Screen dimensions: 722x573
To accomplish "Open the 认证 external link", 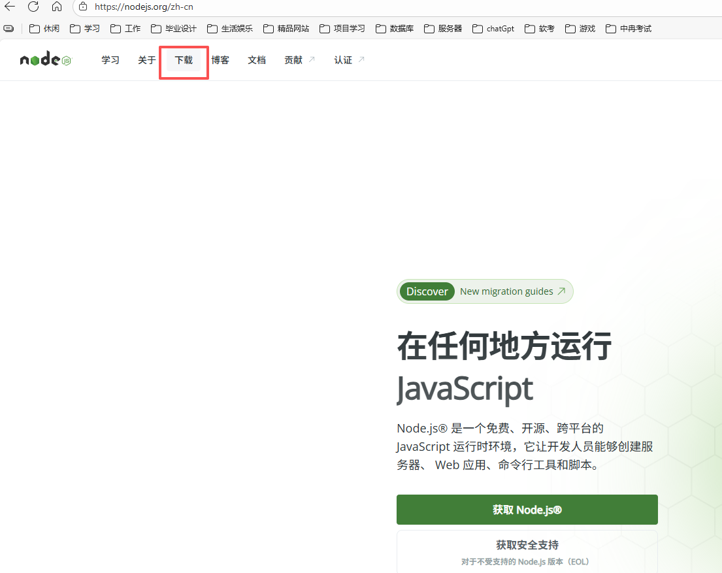I will (349, 60).
